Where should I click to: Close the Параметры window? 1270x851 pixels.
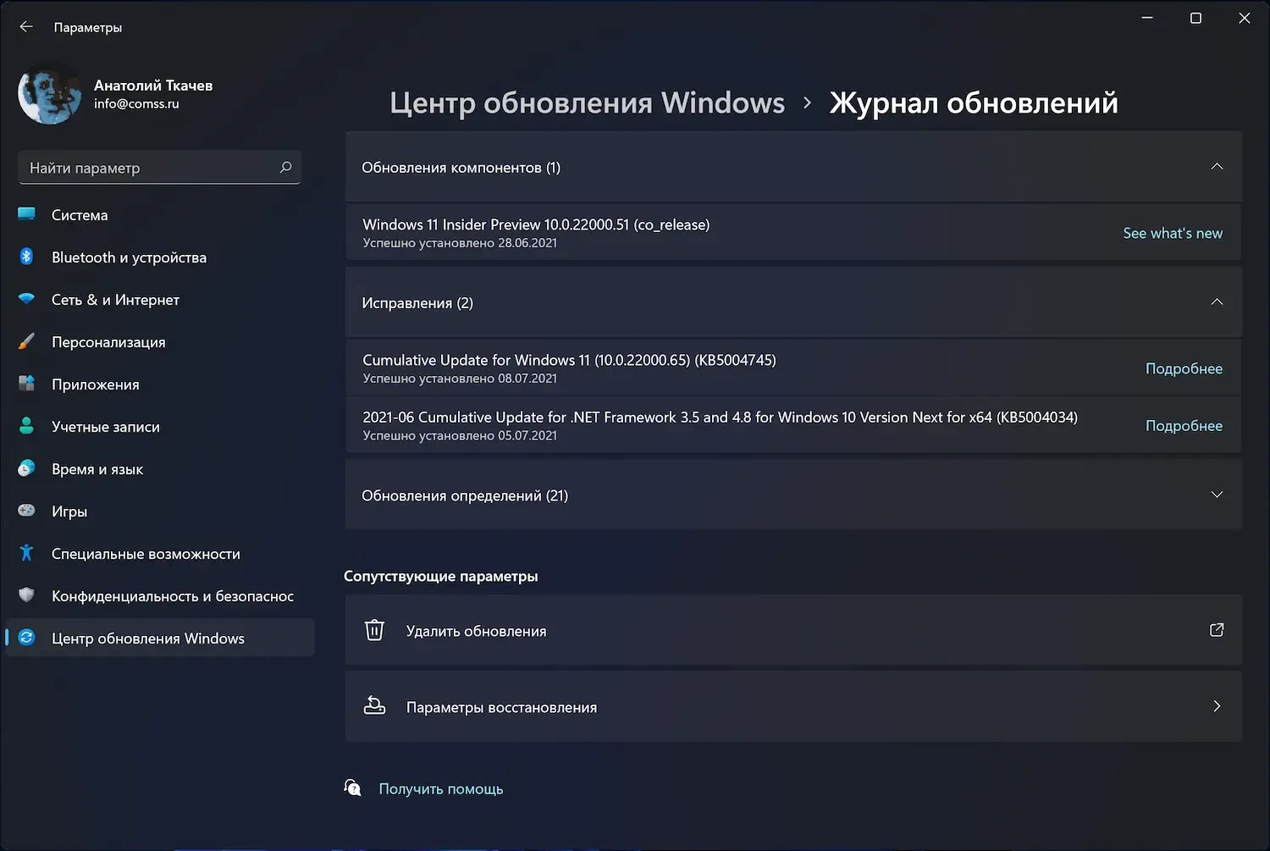tap(1245, 18)
